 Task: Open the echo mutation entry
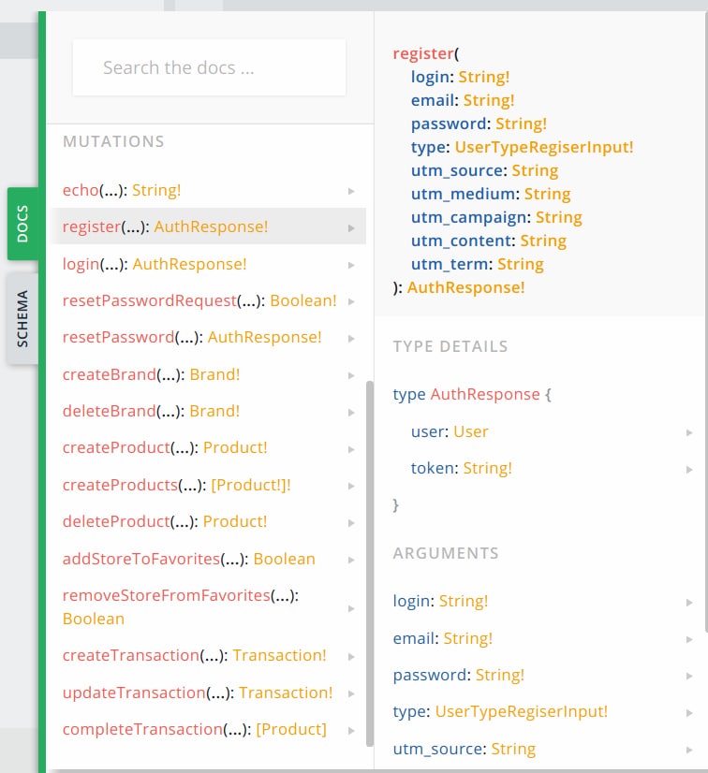point(122,190)
